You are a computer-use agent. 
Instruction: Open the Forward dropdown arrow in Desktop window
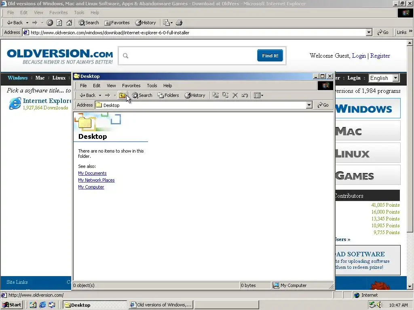pos(115,95)
